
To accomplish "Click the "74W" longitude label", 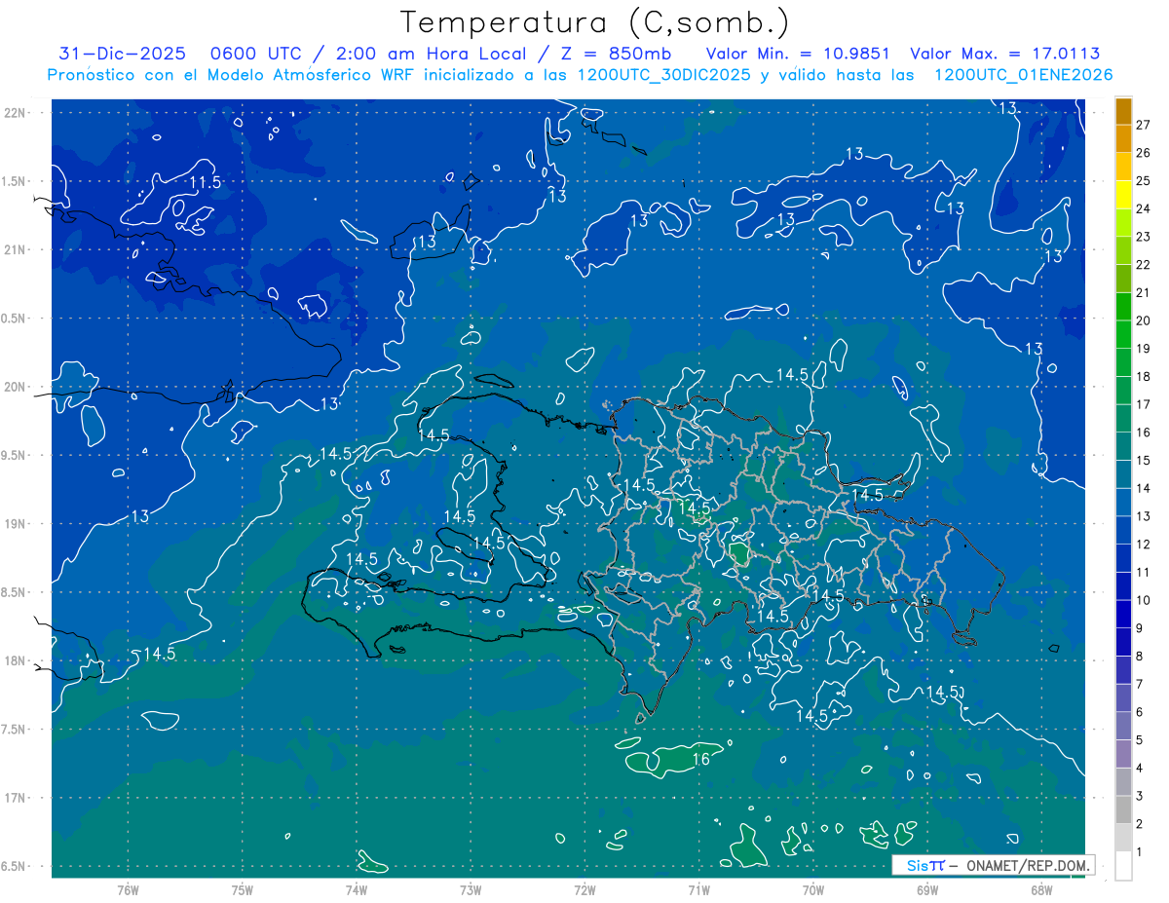I will 356,890.
